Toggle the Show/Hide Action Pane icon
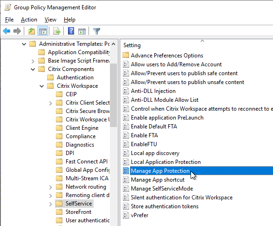273x226 pixels. pyautogui.click(x=82, y=31)
